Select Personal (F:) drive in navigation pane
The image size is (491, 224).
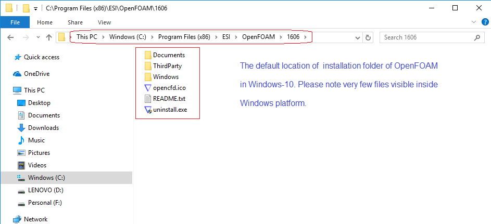(45, 203)
